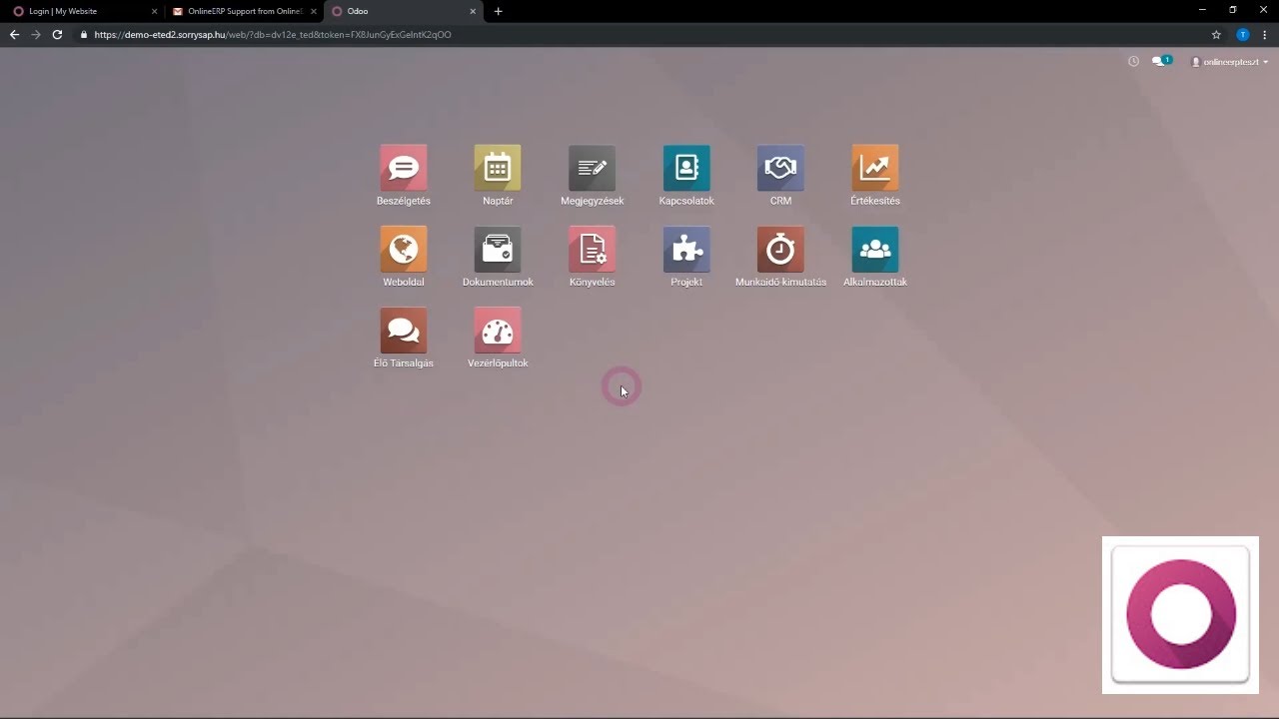1279x719 pixels.
Task: Open the Könyvelés accounting app
Action: (593, 249)
